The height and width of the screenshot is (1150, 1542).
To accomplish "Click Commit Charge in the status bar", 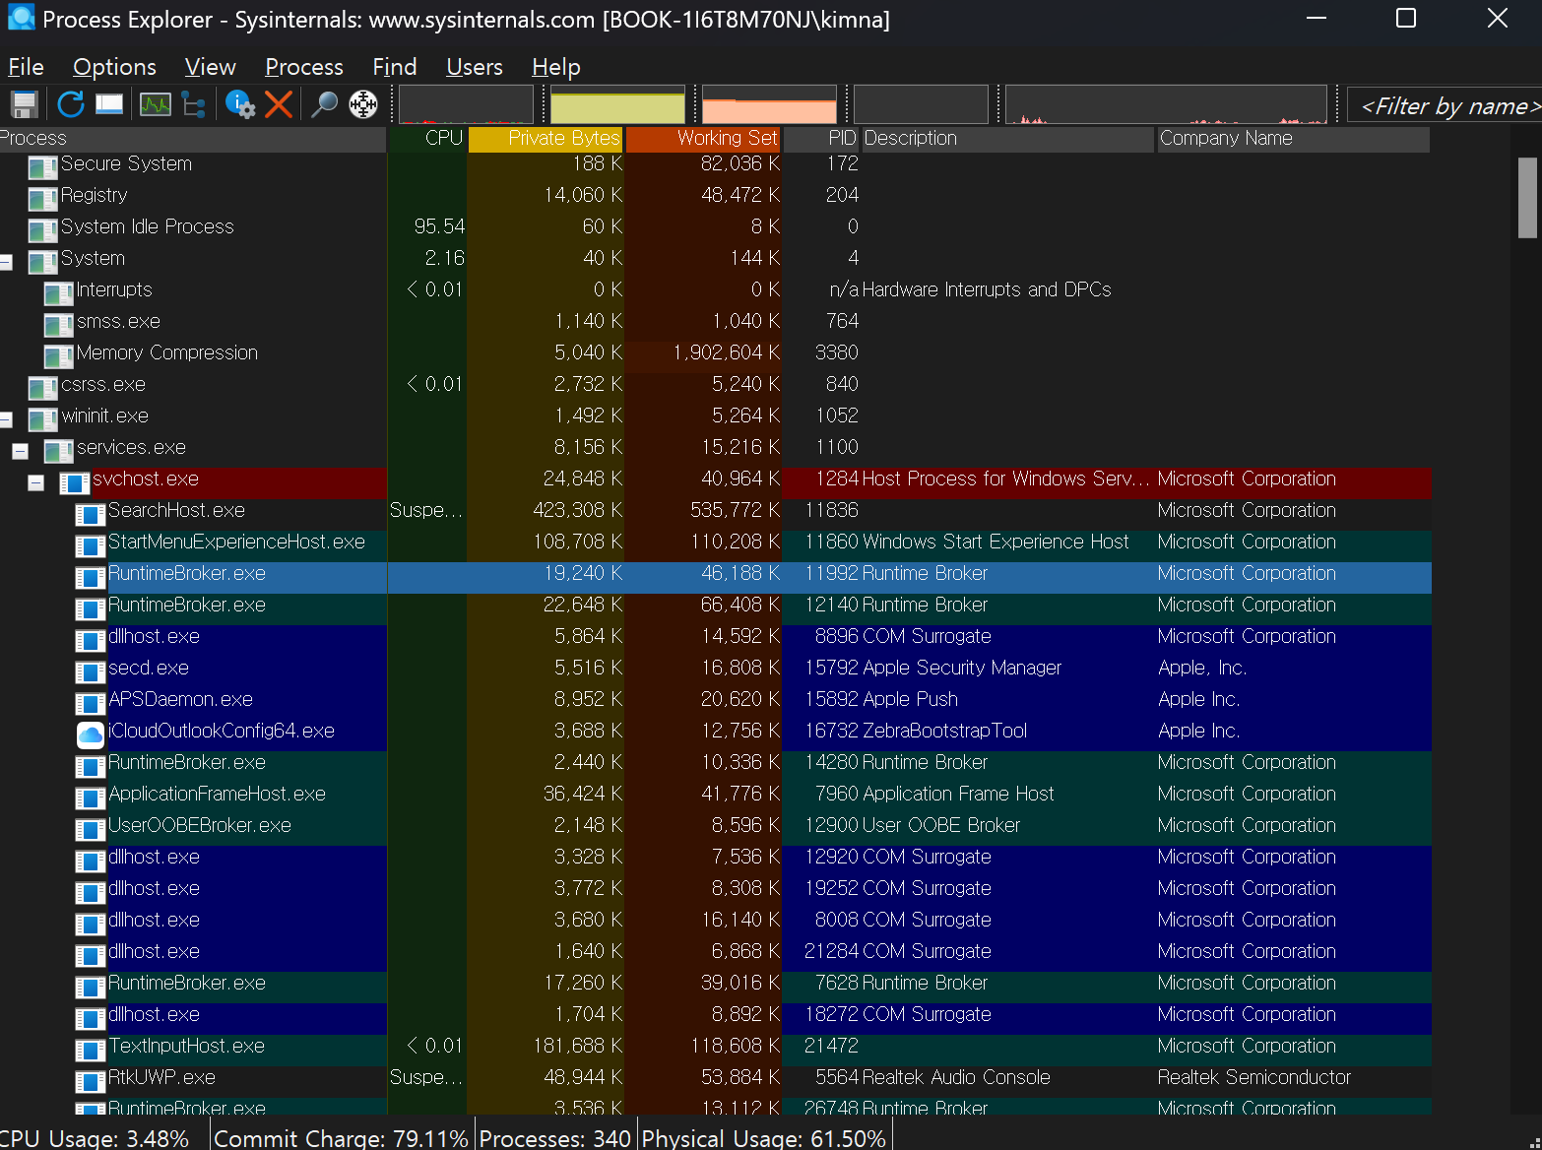I will coord(341,1138).
